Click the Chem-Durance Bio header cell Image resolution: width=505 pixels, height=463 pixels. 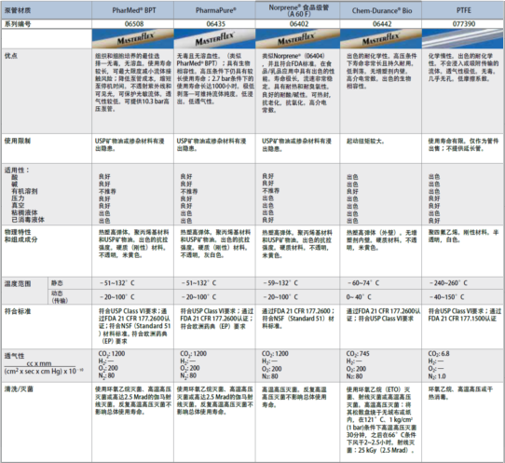pos(382,10)
